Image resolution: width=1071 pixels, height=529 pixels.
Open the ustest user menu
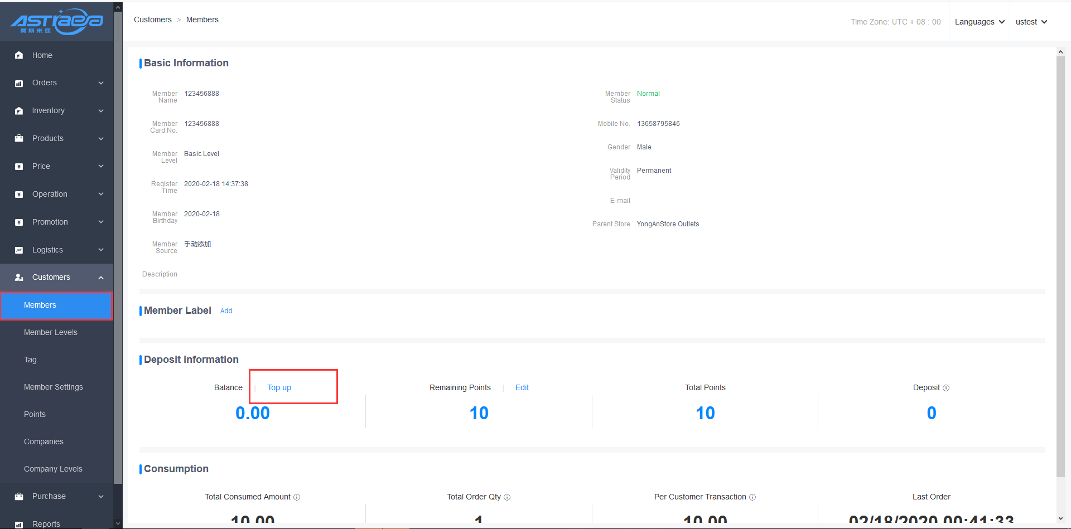1031,22
